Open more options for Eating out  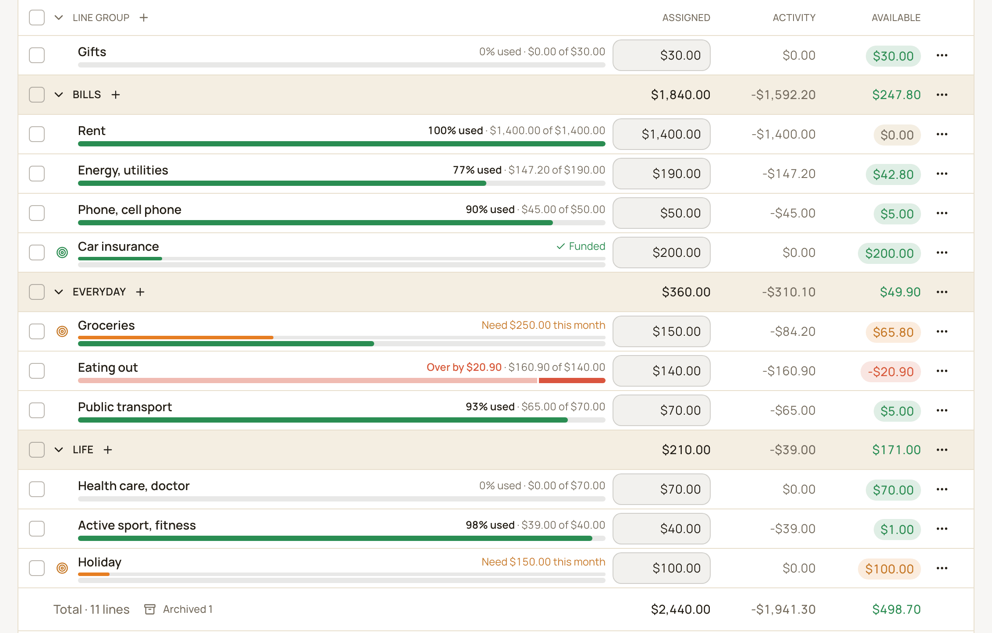coord(942,371)
